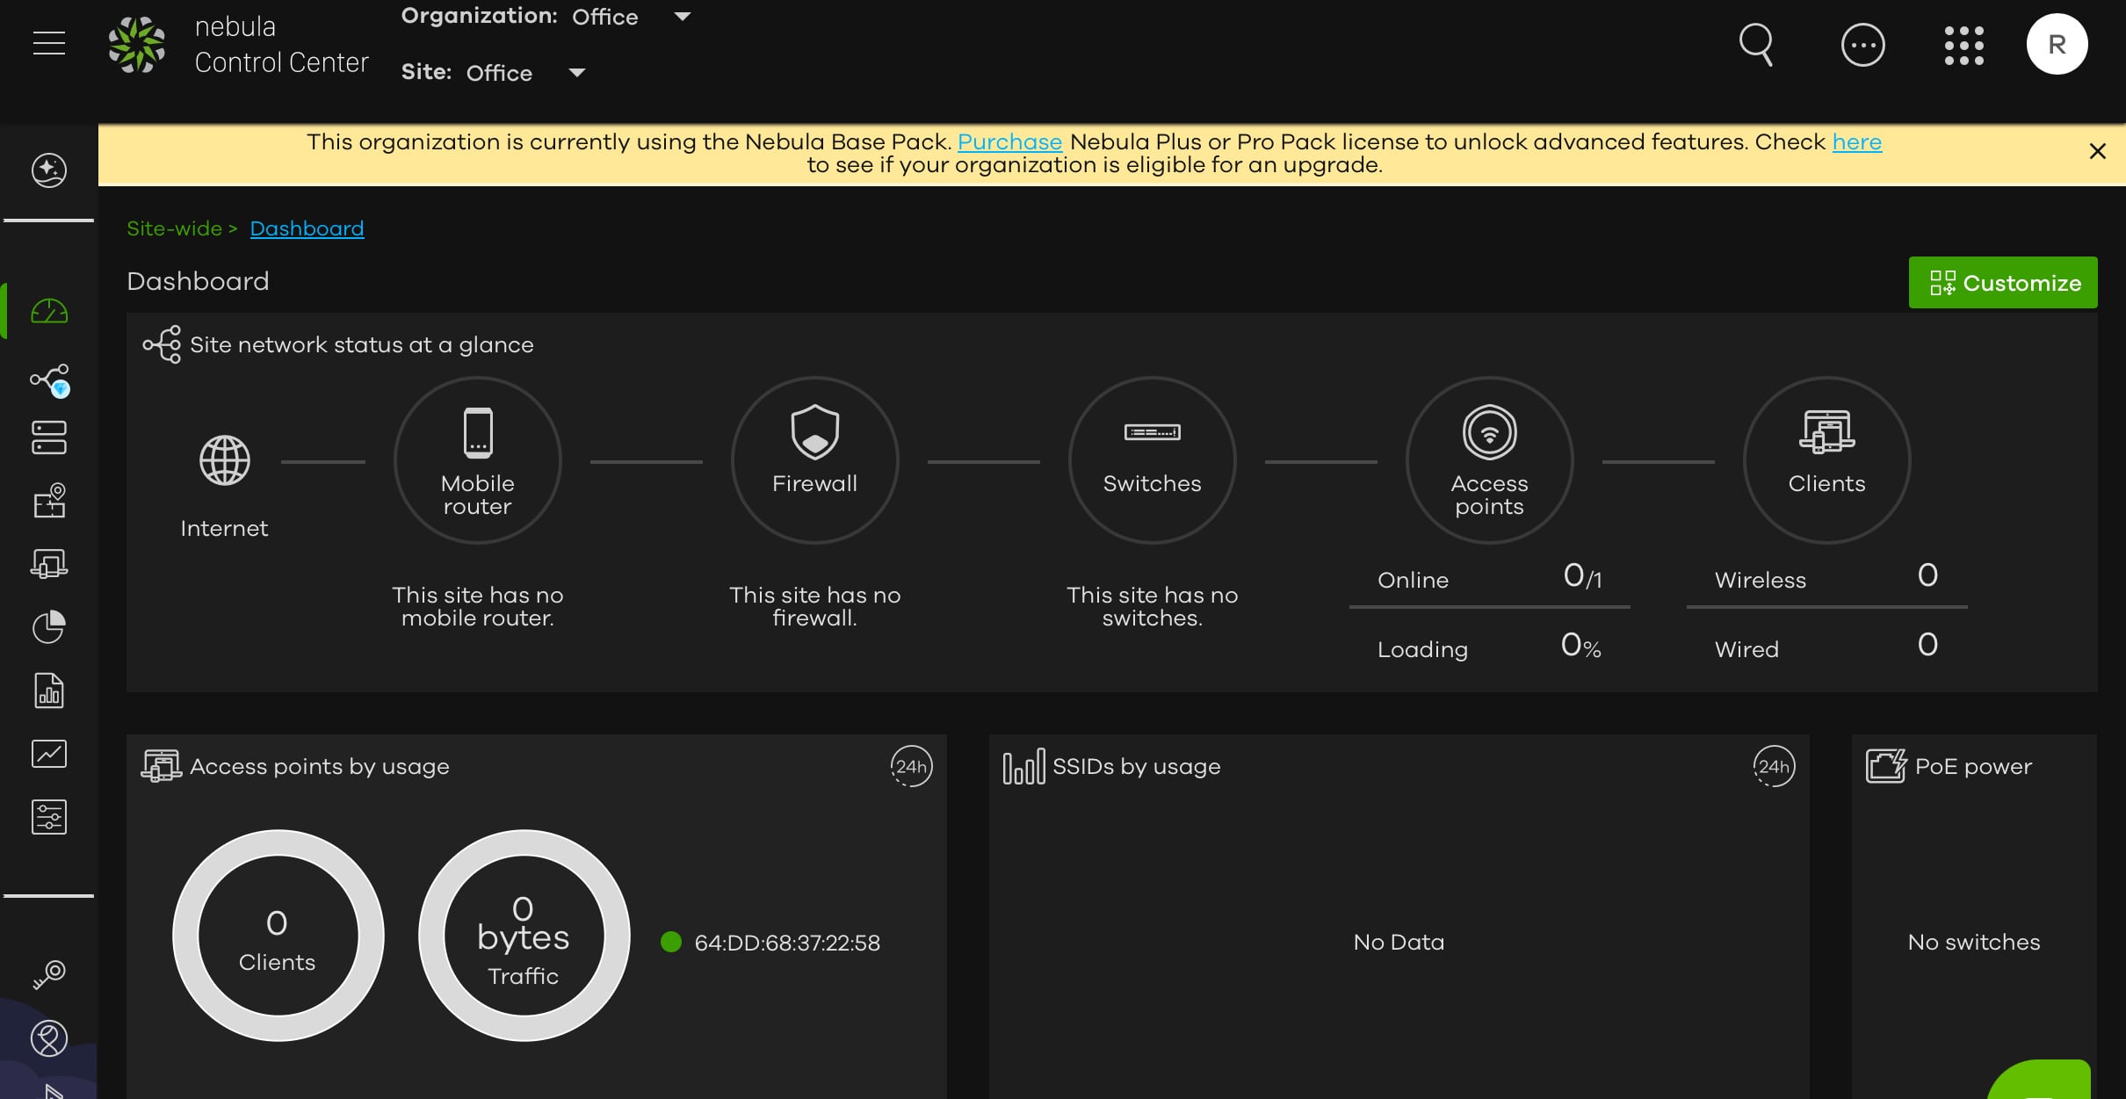Open the Dashboard breadcrumb link
Screen dimensions: 2126x1099
click(307, 229)
